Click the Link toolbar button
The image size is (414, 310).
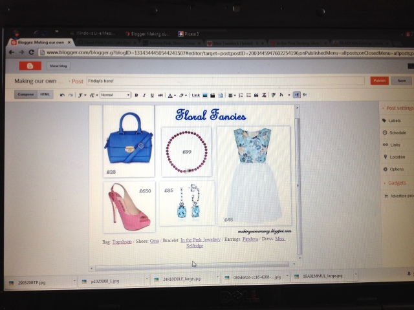tap(195, 95)
